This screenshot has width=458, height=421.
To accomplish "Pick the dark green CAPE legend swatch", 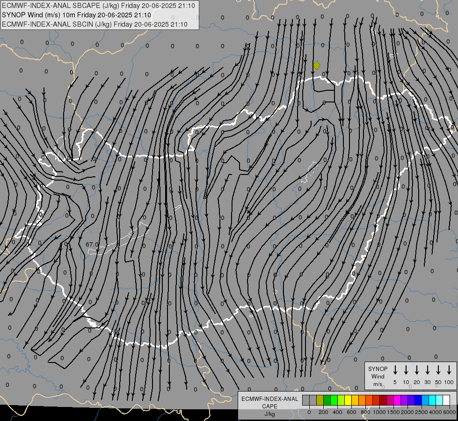I will pos(327,400).
